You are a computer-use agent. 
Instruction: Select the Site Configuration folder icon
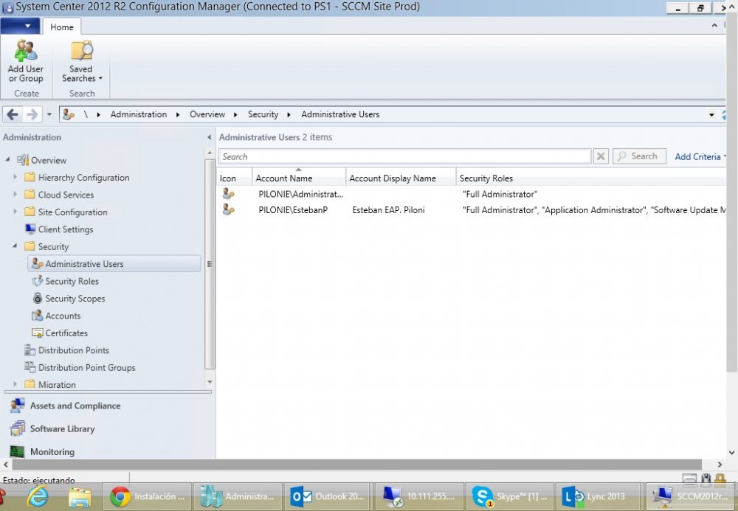tap(30, 212)
